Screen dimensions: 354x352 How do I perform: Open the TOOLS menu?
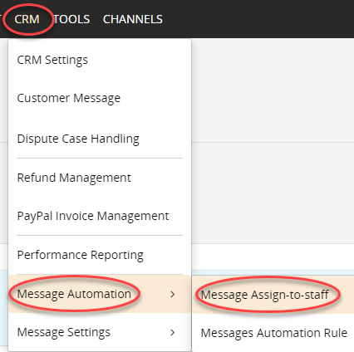click(71, 19)
